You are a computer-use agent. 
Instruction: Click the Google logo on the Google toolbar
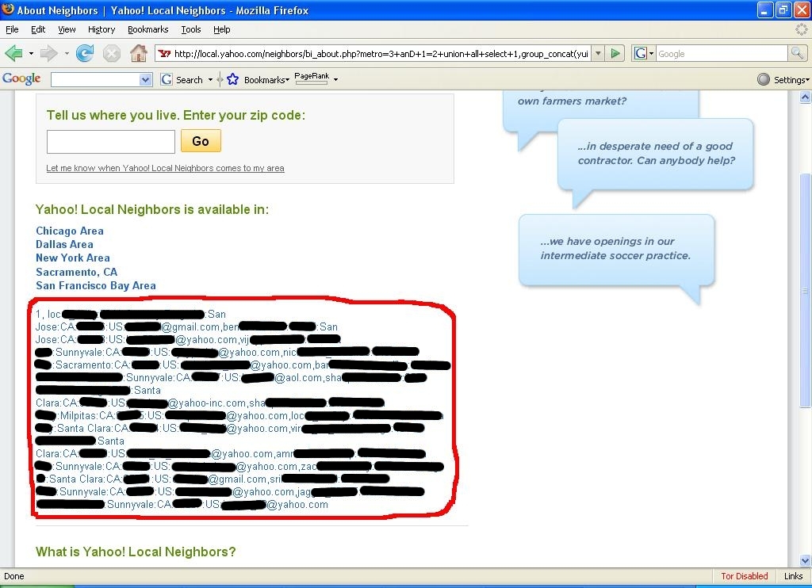tap(21, 78)
